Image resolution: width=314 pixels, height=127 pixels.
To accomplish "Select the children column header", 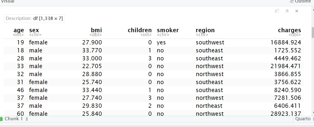I will point(140,30).
